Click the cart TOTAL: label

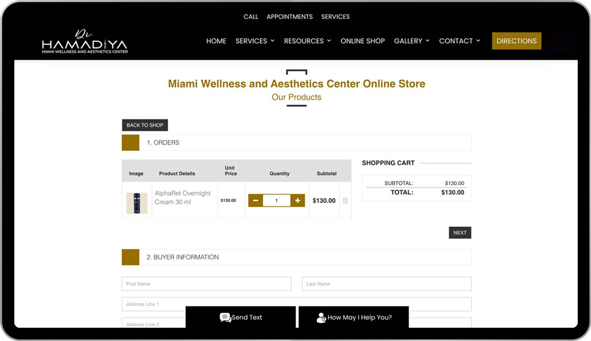402,192
